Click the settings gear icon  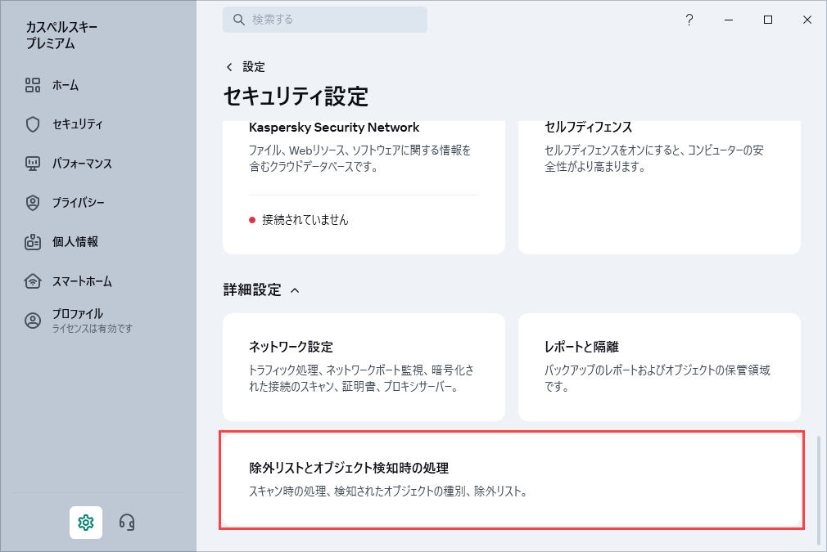pos(86,522)
